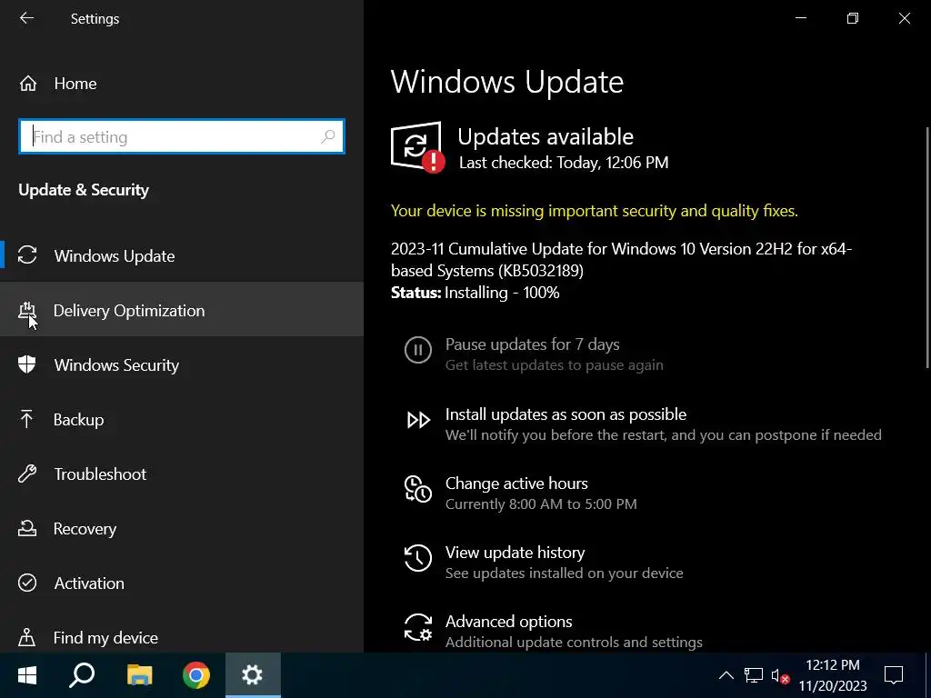Image resolution: width=931 pixels, height=698 pixels.
Task: Click the Home house icon
Action: (28, 84)
